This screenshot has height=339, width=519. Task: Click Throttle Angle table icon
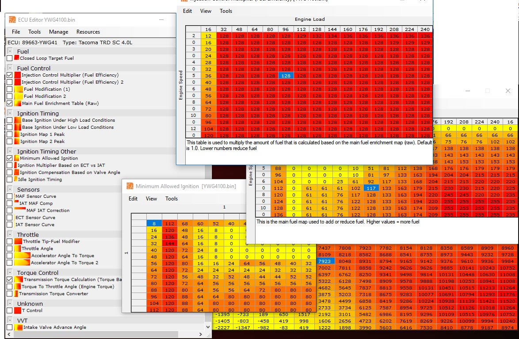(18, 249)
